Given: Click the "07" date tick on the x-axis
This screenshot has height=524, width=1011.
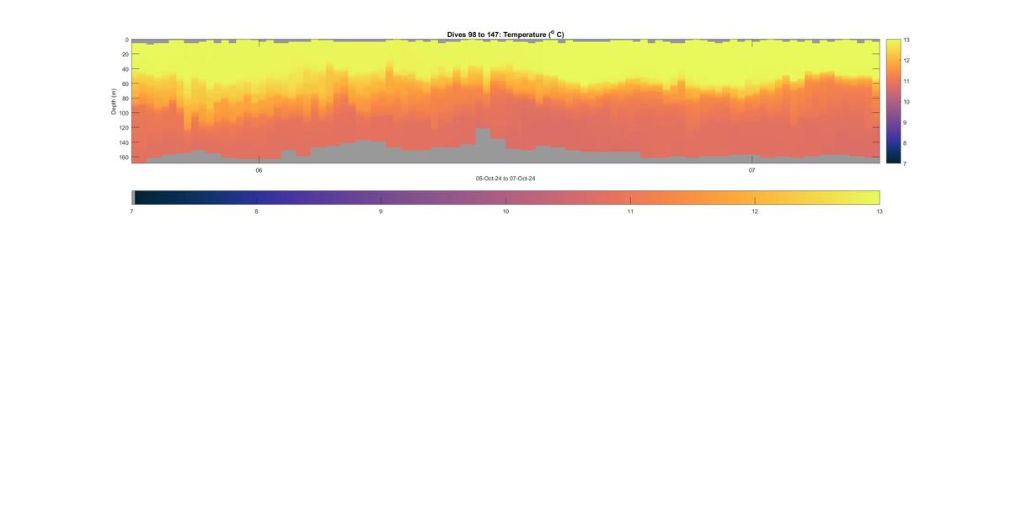Looking at the screenshot, I should pyautogui.click(x=752, y=170).
